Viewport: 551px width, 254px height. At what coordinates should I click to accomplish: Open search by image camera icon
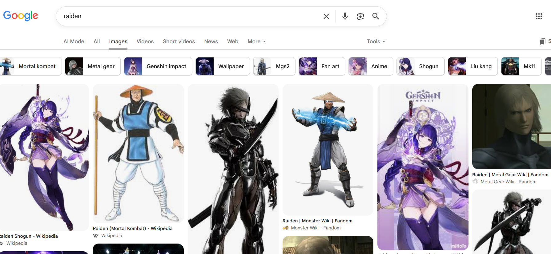point(360,16)
